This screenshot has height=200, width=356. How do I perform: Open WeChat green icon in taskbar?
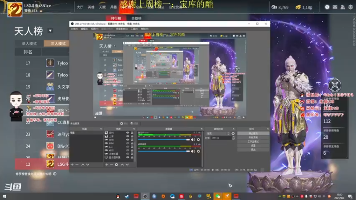pos(218,196)
